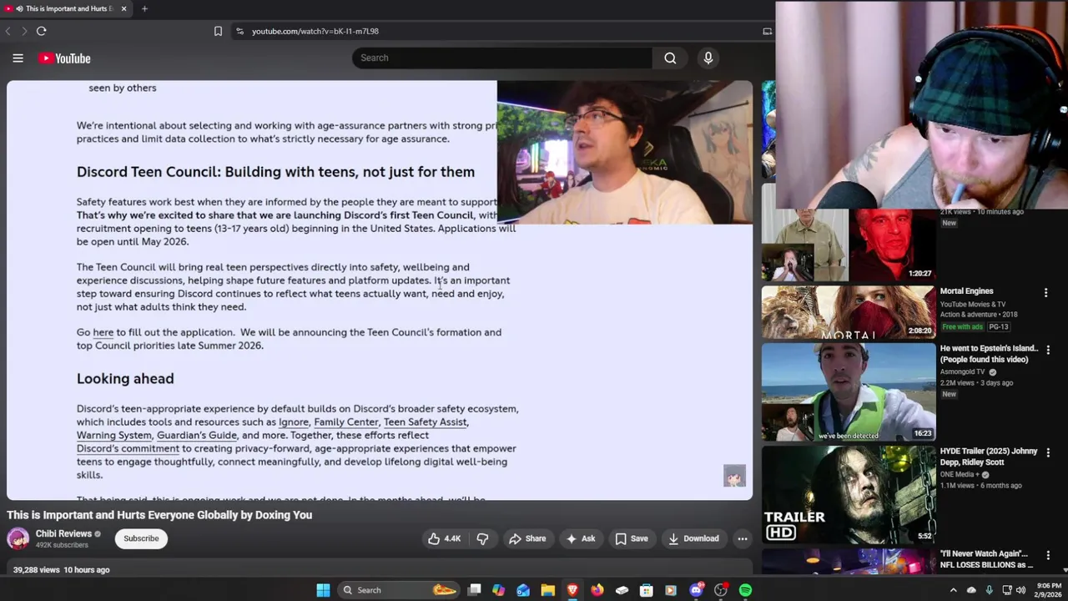1068x601 pixels.
Task: Open 'He went to Epstein's Island' title
Action: pos(989,354)
